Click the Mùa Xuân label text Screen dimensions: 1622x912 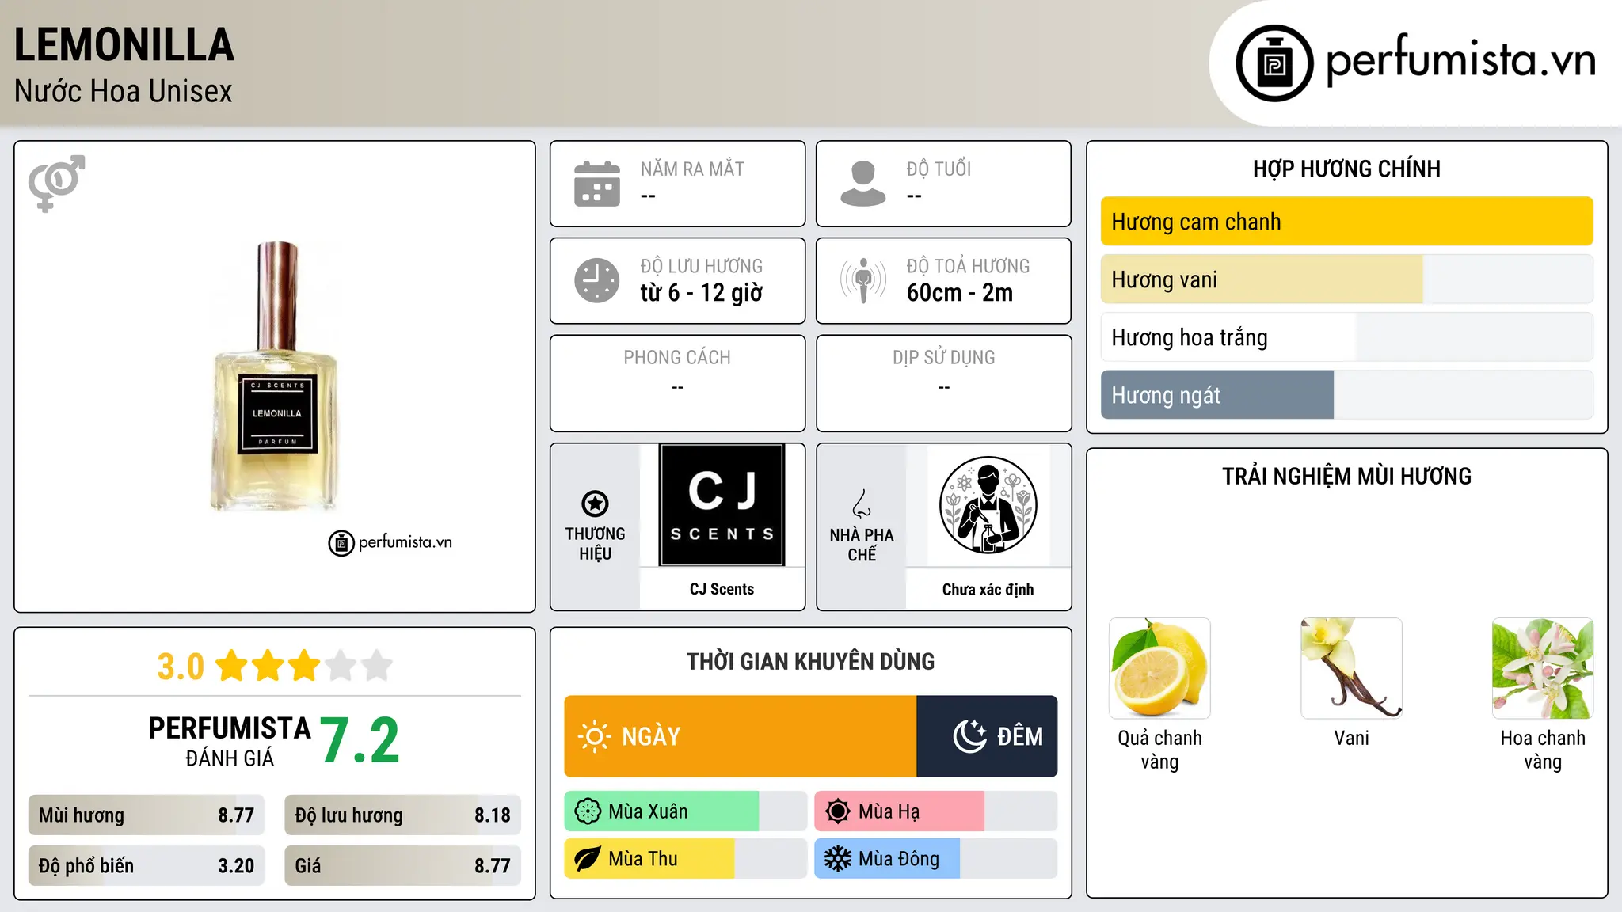point(648,811)
